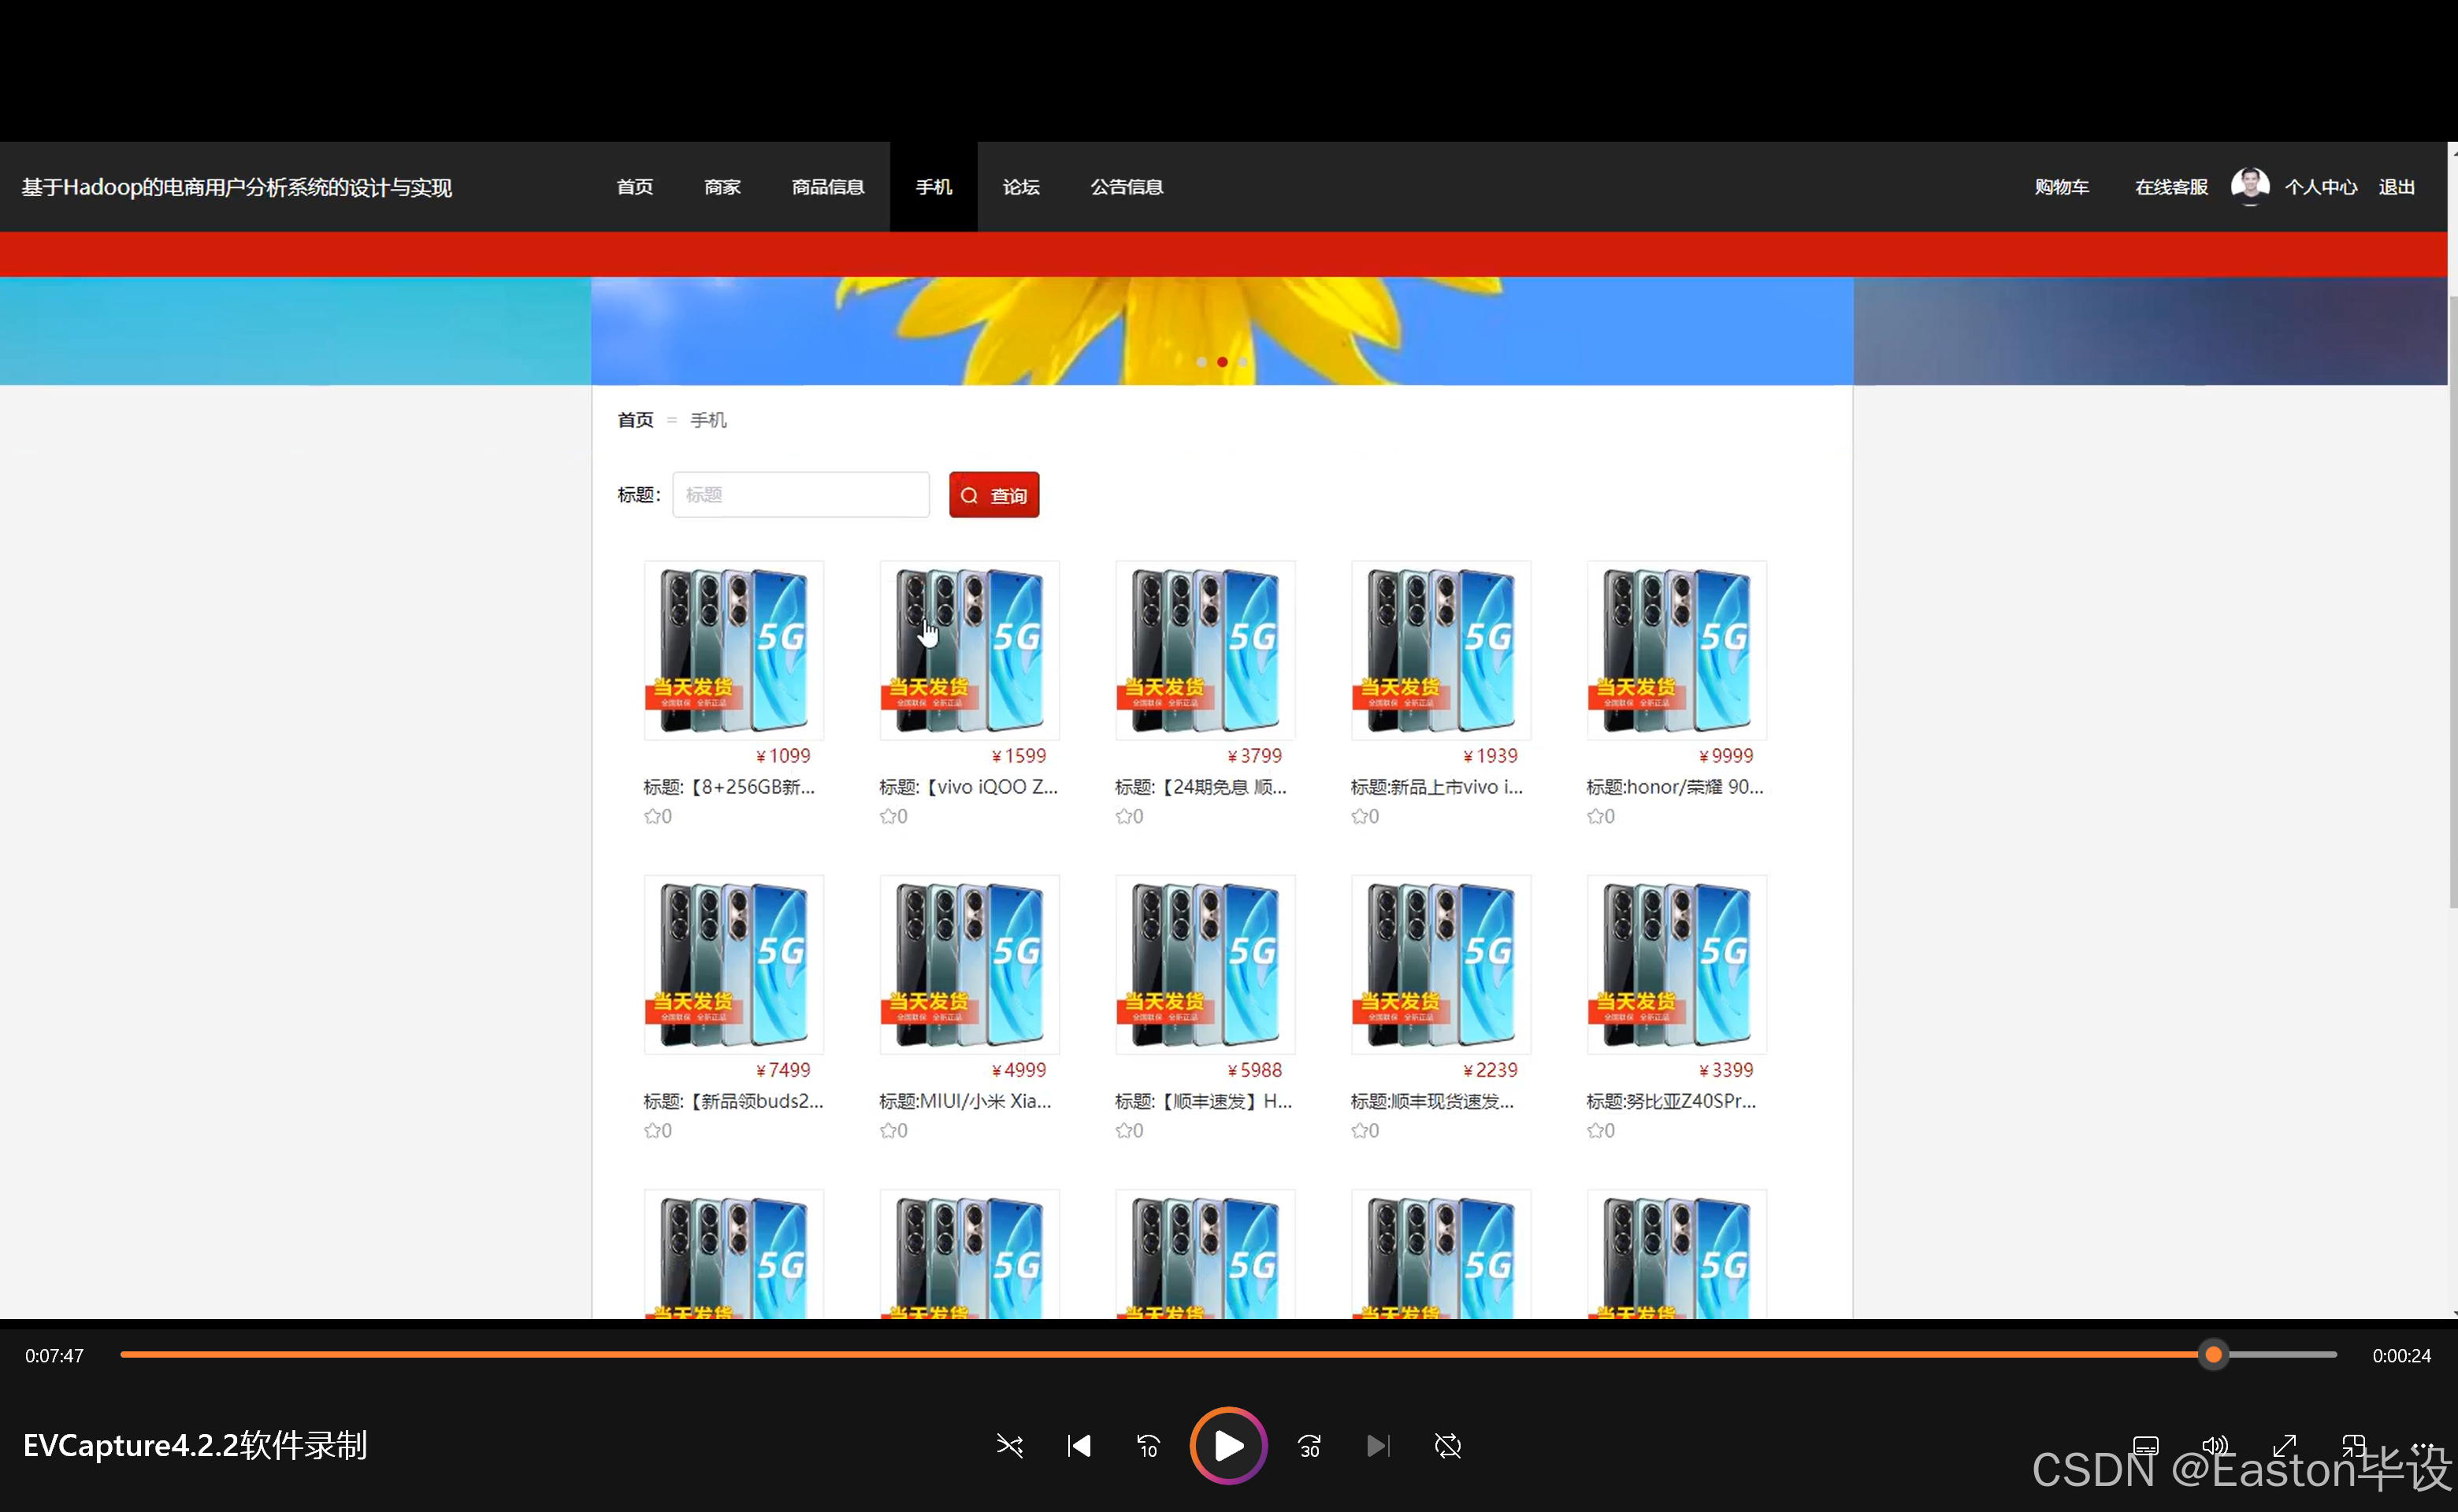2458x1512 pixels.
Task: Open the ¥1939 phone thumbnail
Action: [x=1441, y=650]
